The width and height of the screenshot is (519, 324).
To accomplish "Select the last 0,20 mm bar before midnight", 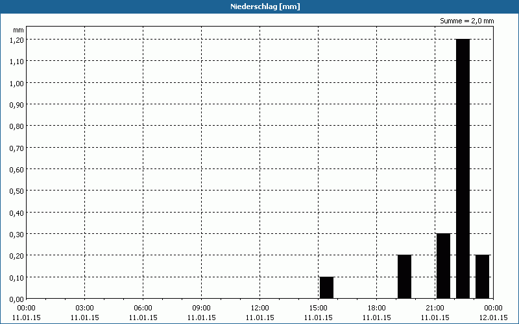I will [x=482, y=277].
